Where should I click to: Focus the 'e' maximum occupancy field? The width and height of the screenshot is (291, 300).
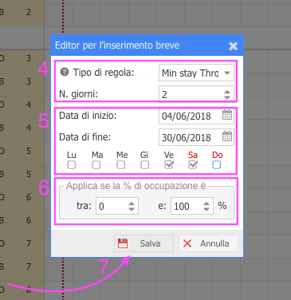tap(192, 206)
